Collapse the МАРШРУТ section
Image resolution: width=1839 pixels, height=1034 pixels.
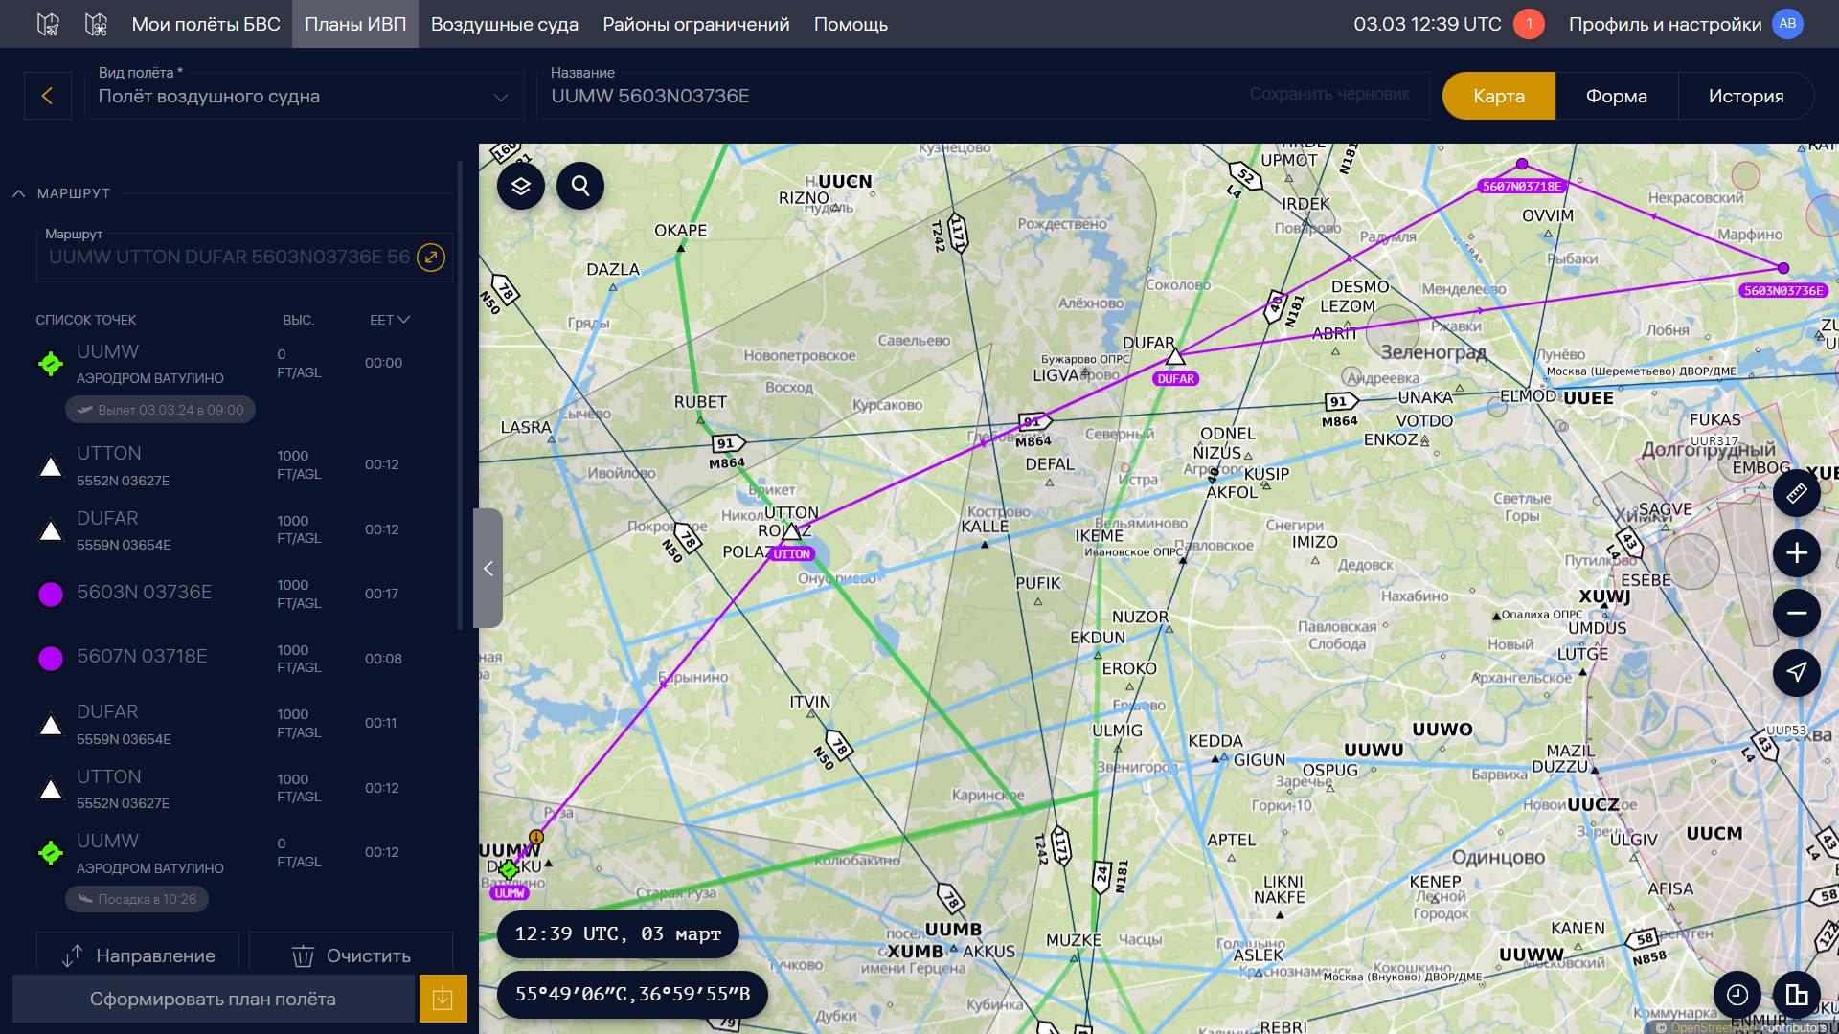coord(19,193)
